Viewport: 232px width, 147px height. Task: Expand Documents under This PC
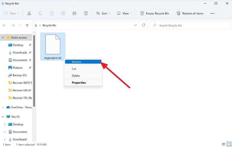tap(5, 132)
